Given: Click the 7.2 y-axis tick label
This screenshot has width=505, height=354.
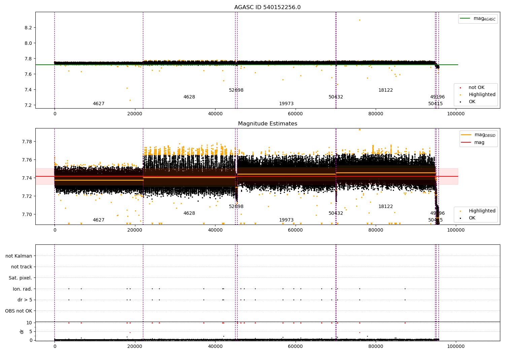Looking at the screenshot, I should [28, 105].
